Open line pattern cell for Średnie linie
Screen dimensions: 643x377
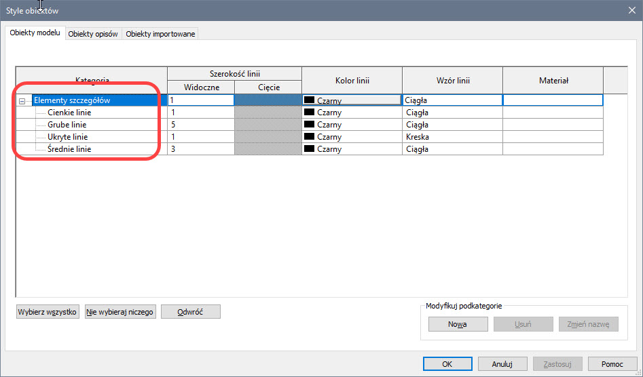(452, 149)
